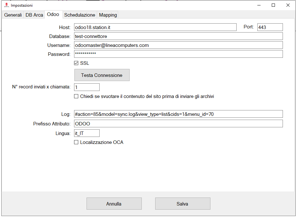Image resolution: width=296 pixels, height=217 pixels.
Task: Select the Odoo tab
Action: tap(53, 15)
